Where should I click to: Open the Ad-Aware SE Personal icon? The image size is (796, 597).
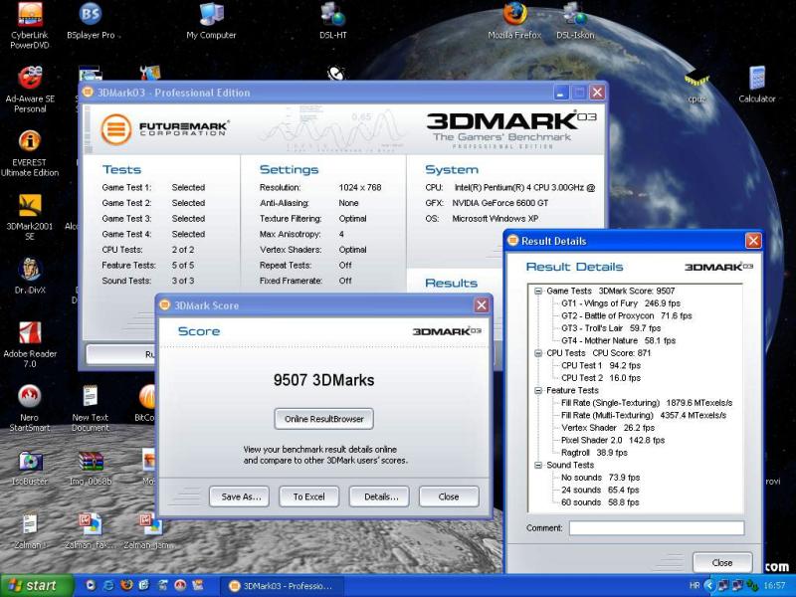click(30, 79)
